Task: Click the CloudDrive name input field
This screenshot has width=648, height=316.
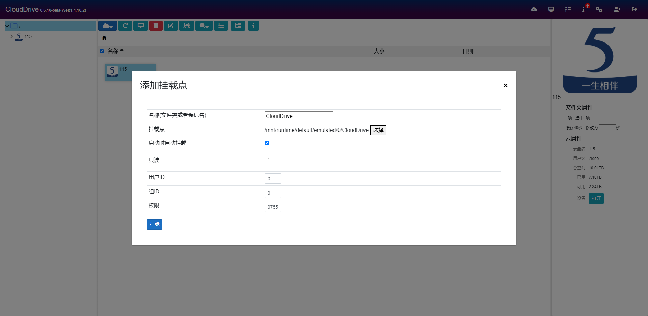Action: coord(299,116)
